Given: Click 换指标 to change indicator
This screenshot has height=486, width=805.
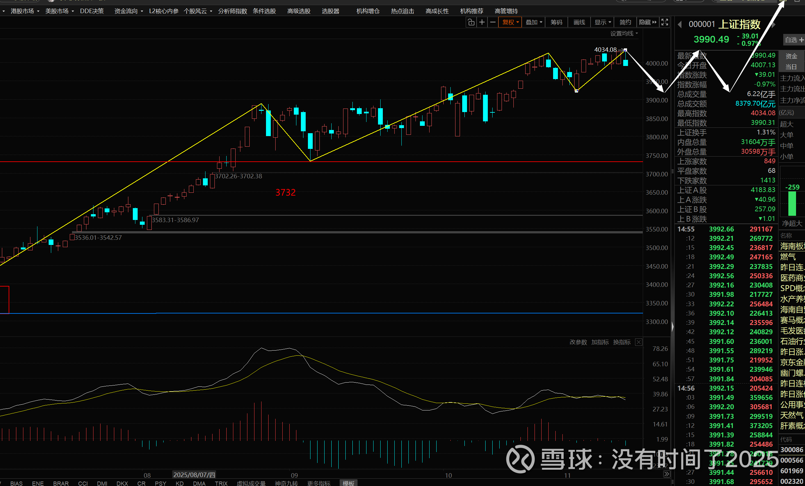Looking at the screenshot, I should coord(621,342).
